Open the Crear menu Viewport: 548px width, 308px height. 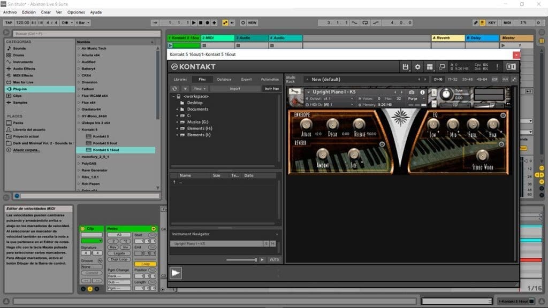tap(46, 12)
